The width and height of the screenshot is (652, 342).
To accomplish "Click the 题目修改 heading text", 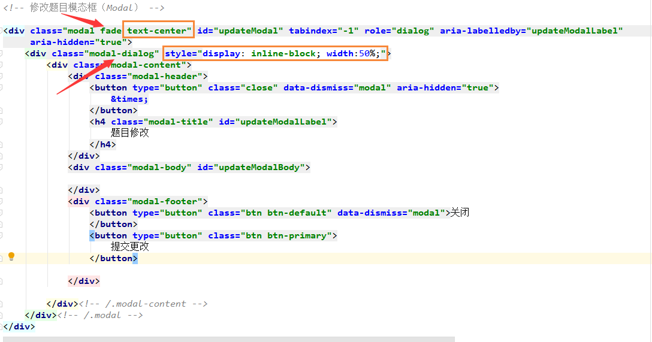I will click(x=129, y=133).
